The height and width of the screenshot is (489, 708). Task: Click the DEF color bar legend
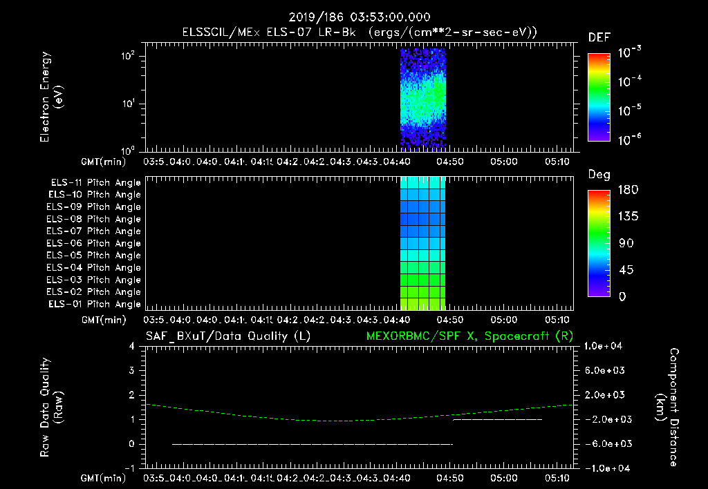599,97
